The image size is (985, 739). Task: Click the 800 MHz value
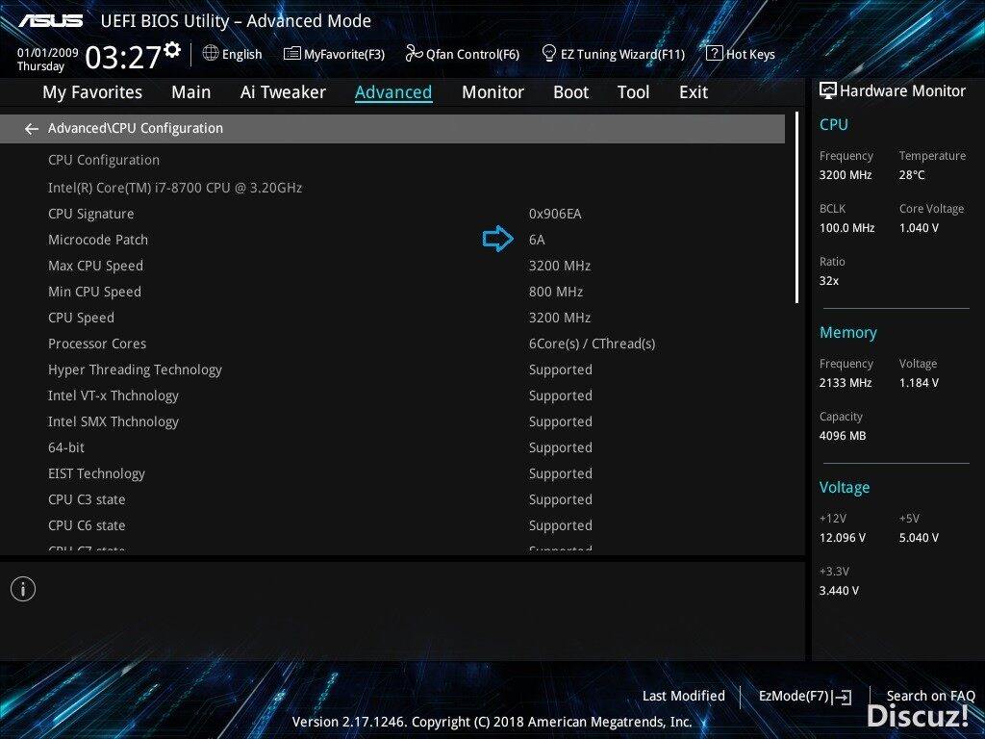pos(556,293)
